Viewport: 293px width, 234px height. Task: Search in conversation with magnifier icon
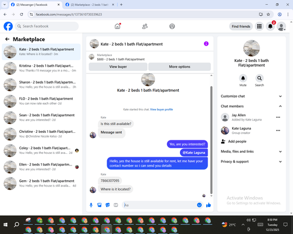[x=260, y=78]
